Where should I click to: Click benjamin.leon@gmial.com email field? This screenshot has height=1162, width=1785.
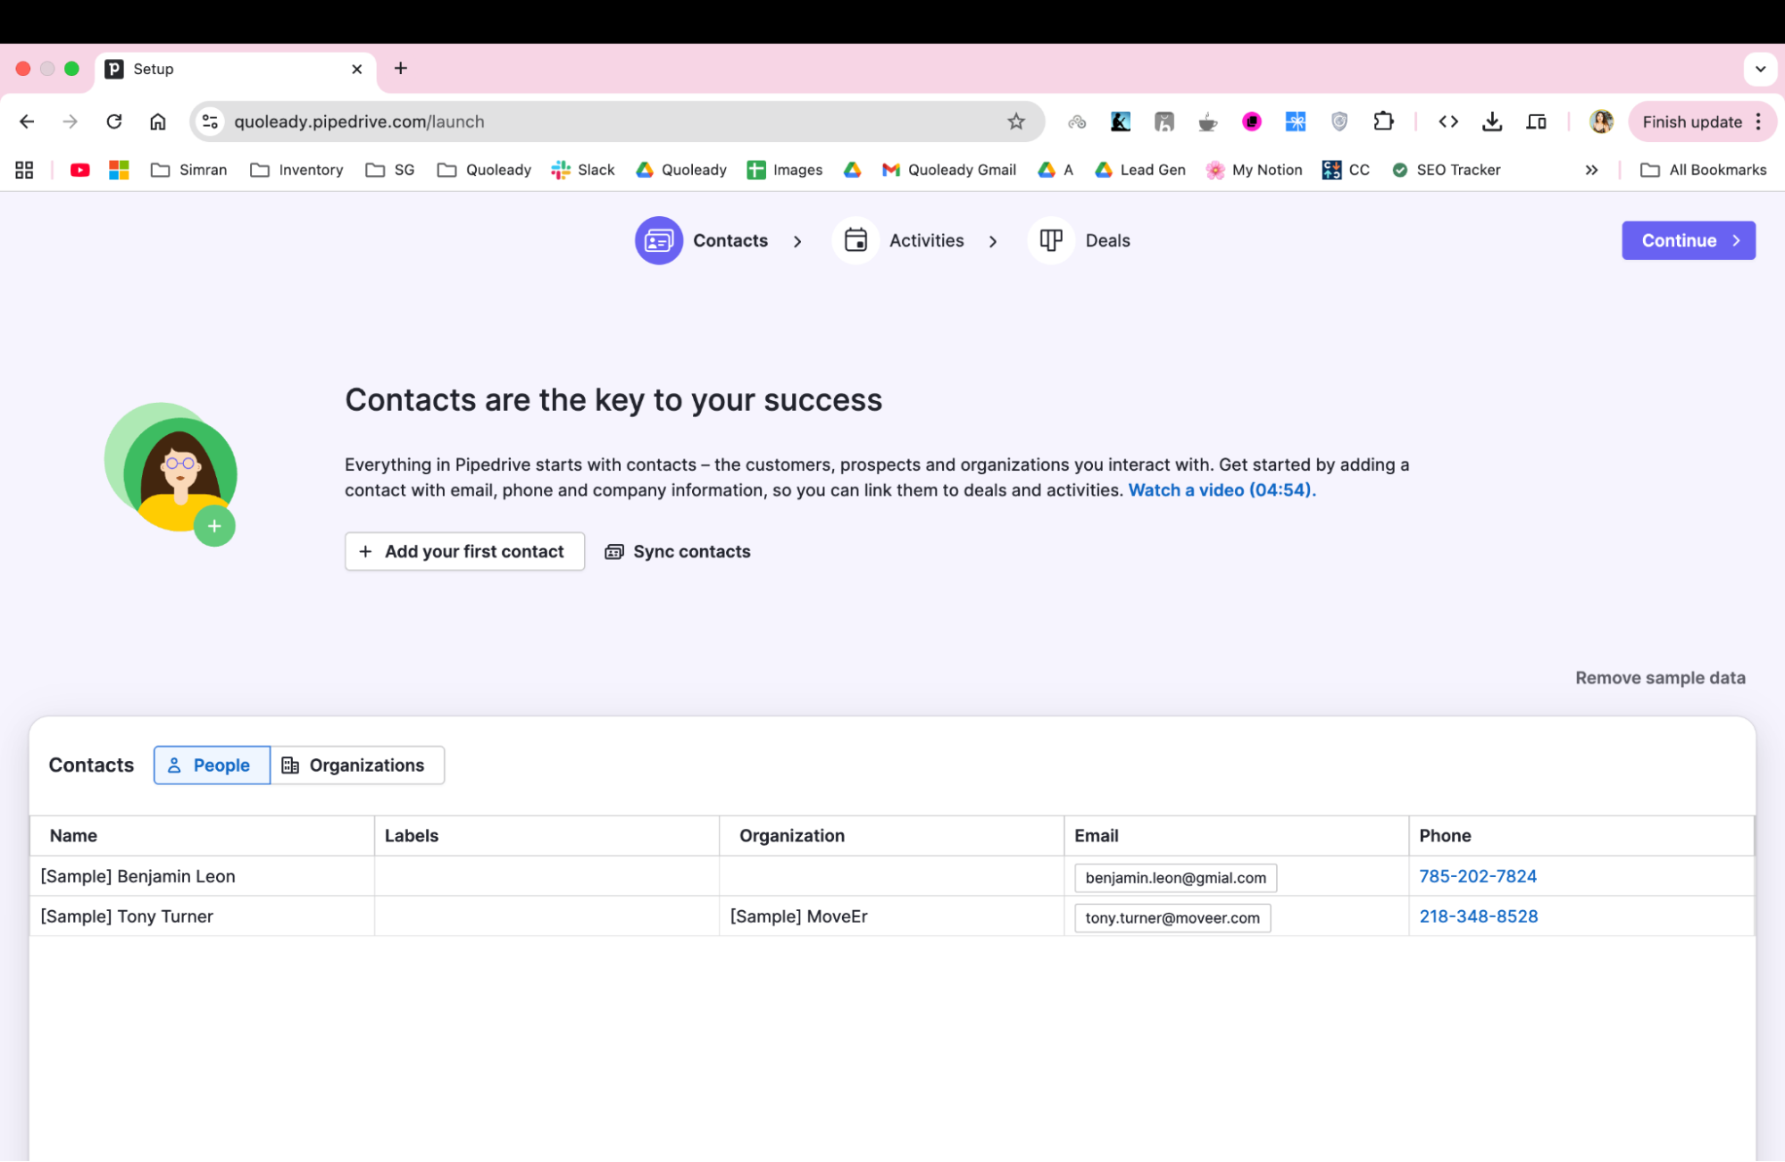1175,877
